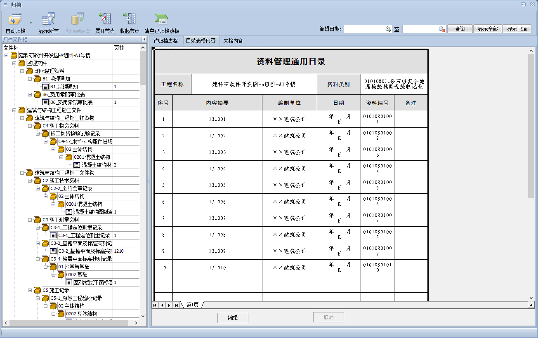The height and width of the screenshot is (338, 538).
Task: Click the 显示已填 button
Action: [x=517, y=29]
